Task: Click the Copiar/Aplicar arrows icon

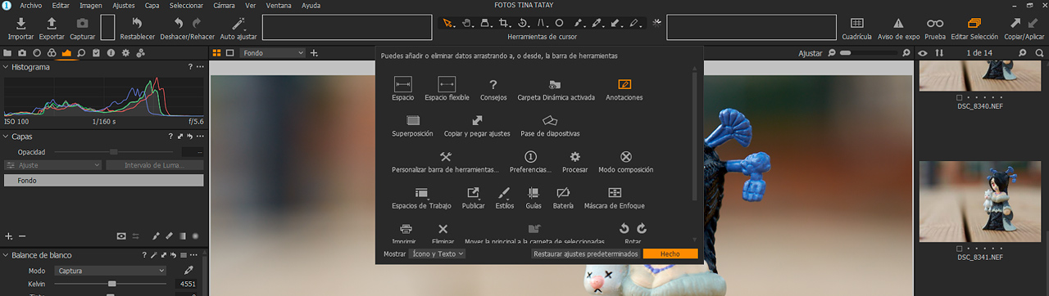Action: 1024,23
